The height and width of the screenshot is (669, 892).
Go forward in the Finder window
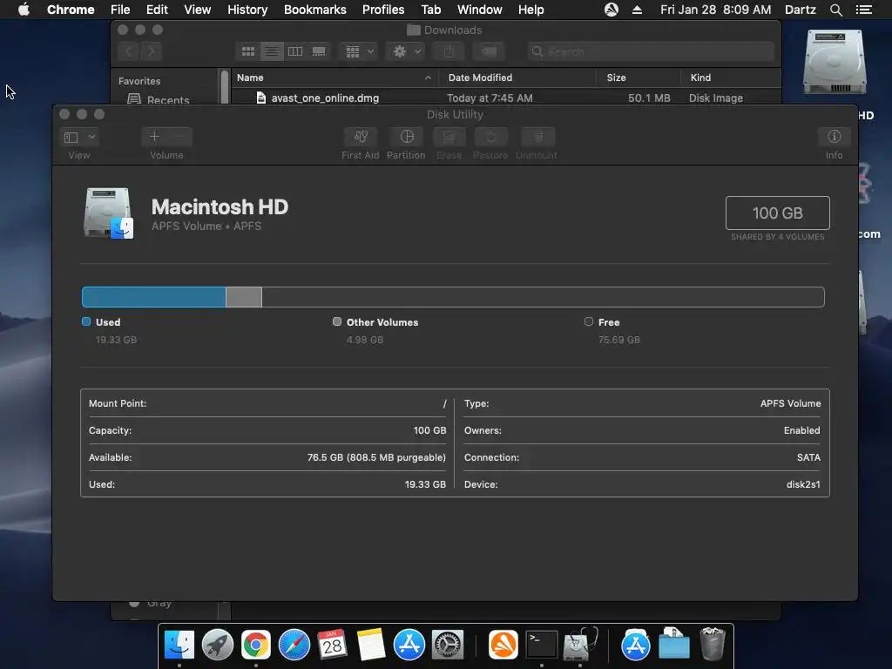click(151, 51)
